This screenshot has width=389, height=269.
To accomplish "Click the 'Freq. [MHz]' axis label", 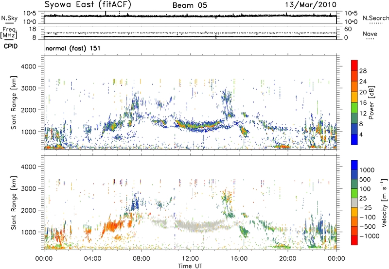I will tap(9, 33).
